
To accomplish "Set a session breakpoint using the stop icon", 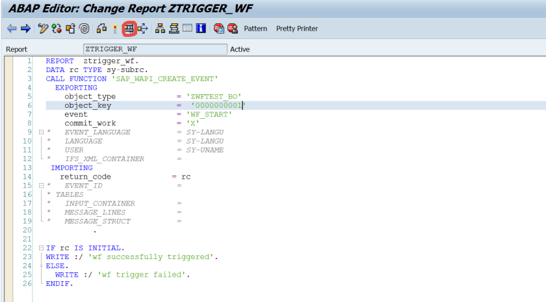I will tap(219, 29).
